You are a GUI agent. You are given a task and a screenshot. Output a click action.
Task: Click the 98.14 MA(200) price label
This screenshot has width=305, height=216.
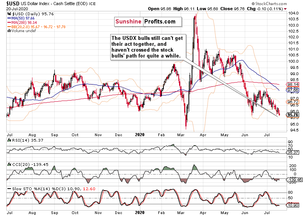pyautogui.click(x=293, y=84)
